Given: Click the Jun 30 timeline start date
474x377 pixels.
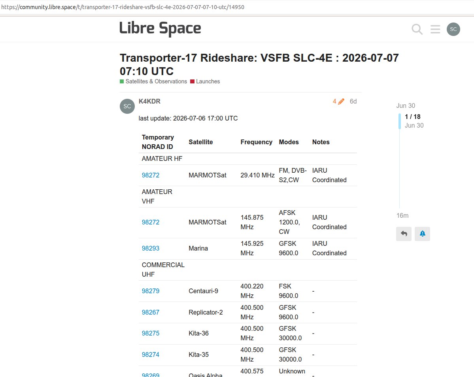Looking at the screenshot, I should (406, 106).
